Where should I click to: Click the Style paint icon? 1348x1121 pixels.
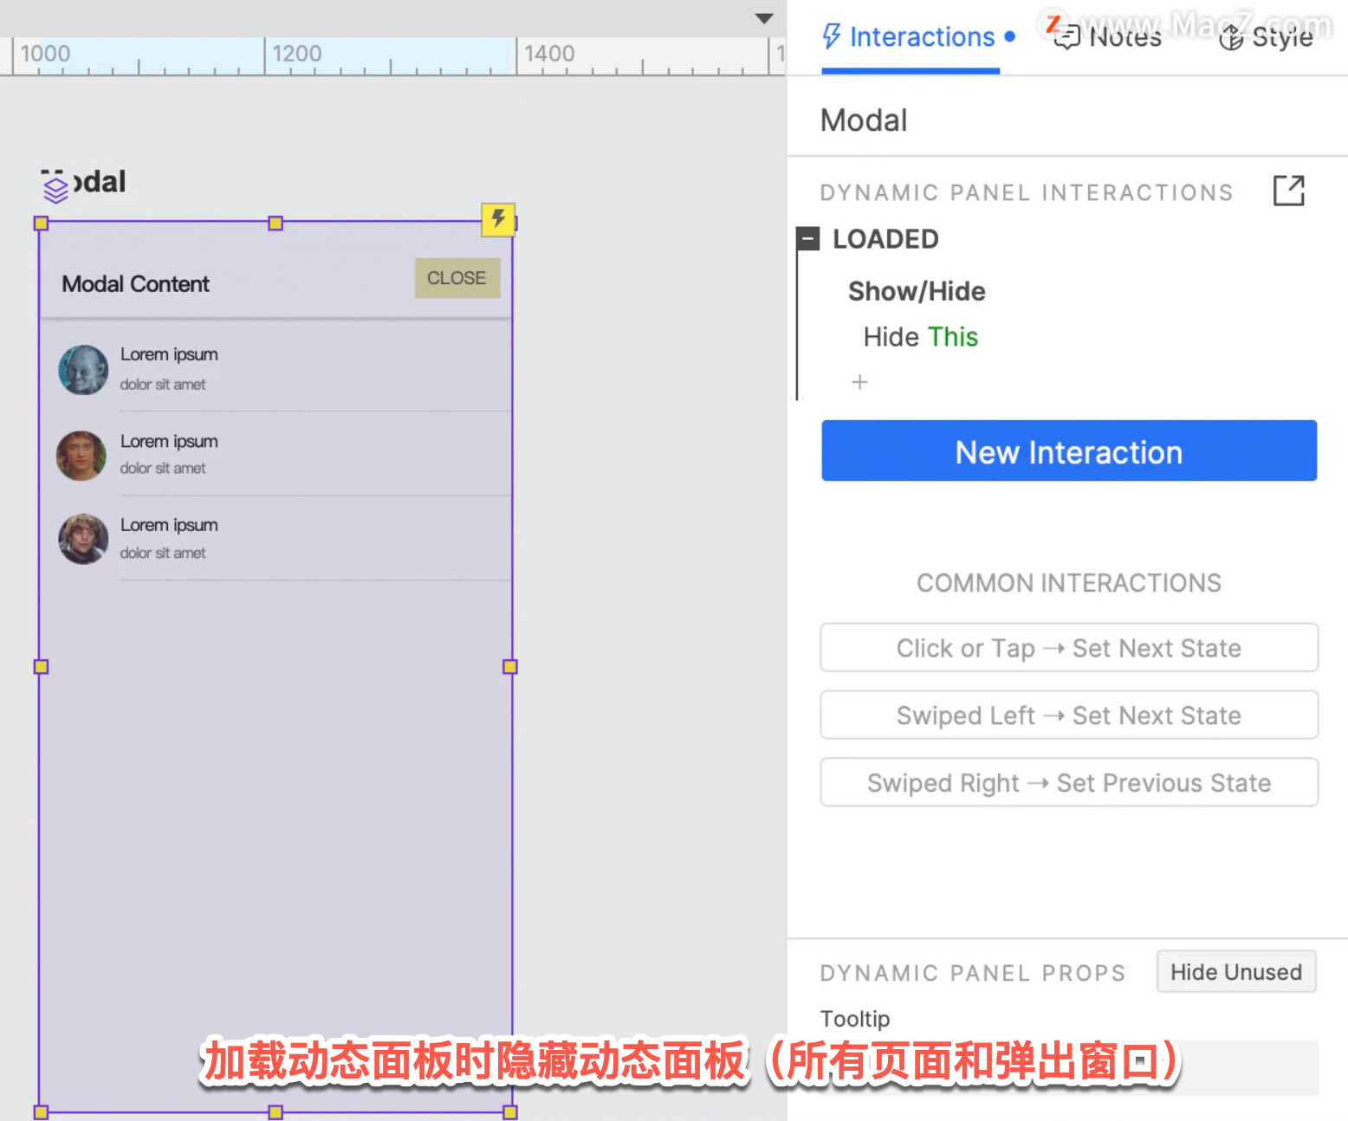click(x=1230, y=37)
